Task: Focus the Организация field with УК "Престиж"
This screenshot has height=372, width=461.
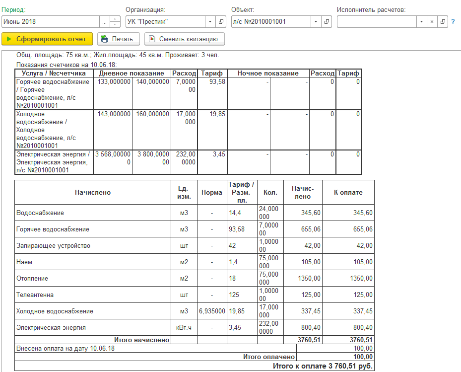Action: pos(165,22)
